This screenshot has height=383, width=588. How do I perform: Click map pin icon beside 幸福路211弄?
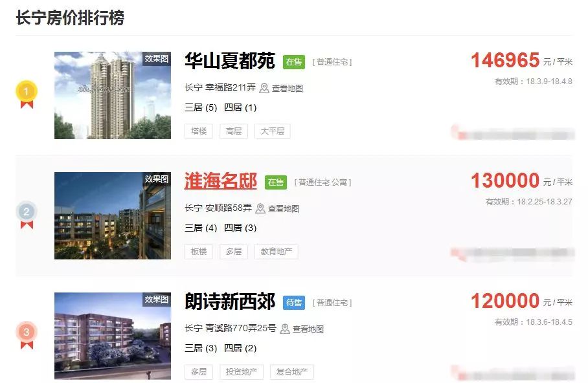(264, 88)
